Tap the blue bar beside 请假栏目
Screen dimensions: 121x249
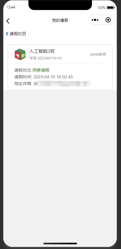pyautogui.click(x=7, y=34)
